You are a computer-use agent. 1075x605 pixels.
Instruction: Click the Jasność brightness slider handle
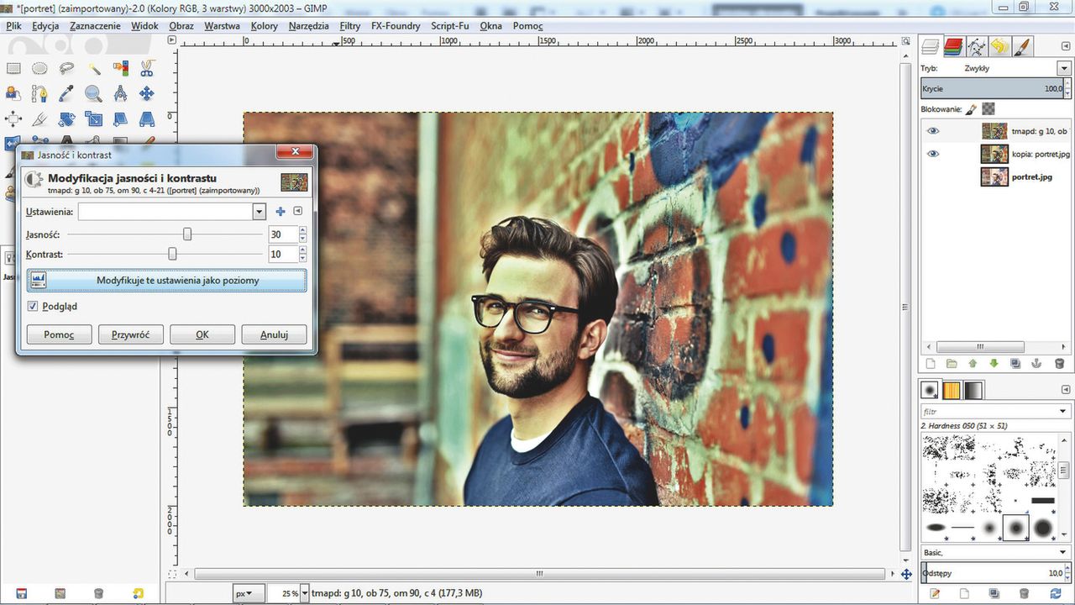[x=187, y=234]
